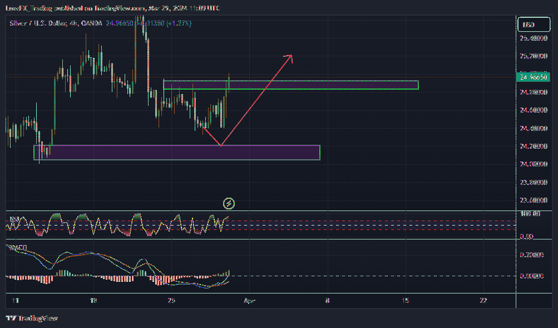Viewport: 558px width, 328px height.
Task: Click the 23.80000 price axis label
Action: tap(534, 182)
